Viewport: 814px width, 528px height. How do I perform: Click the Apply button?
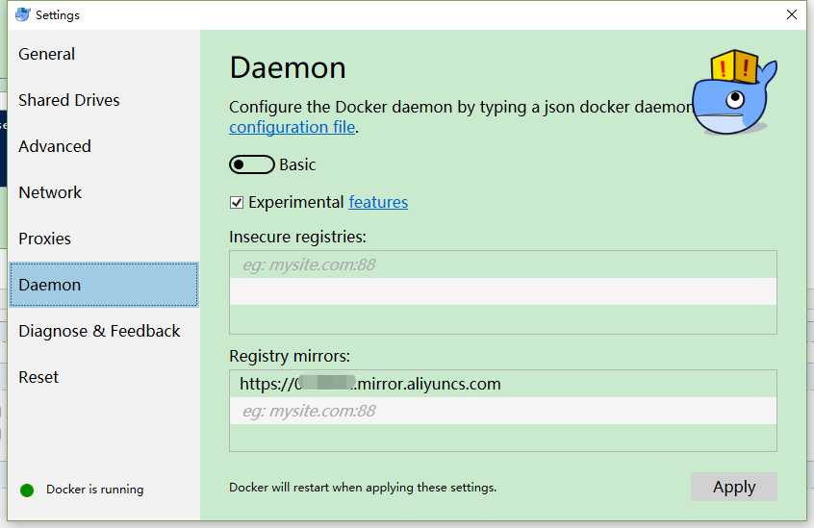tap(733, 487)
